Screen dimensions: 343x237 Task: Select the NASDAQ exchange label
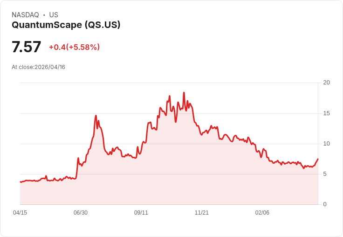[25, 15]
